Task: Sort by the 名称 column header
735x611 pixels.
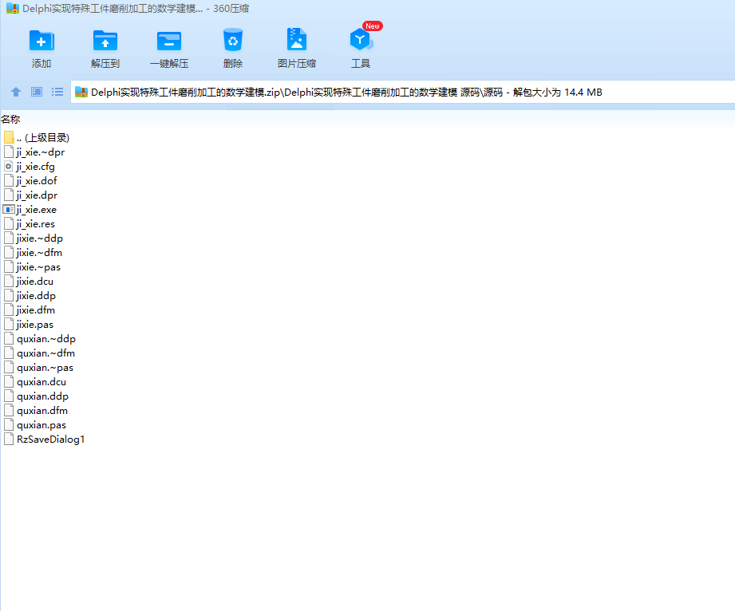Action: point(11,119)
